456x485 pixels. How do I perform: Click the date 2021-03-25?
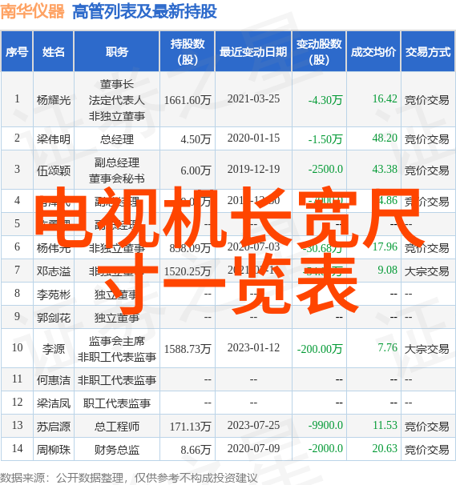coord(253,98)
